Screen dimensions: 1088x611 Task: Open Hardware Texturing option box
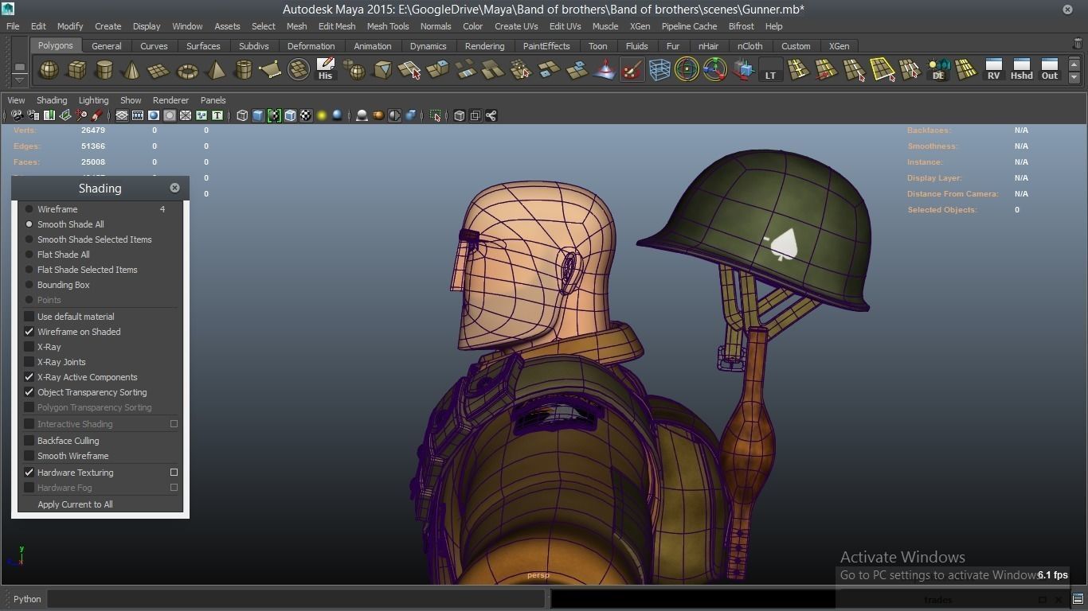pyautogui.click(x=174, y=473)
